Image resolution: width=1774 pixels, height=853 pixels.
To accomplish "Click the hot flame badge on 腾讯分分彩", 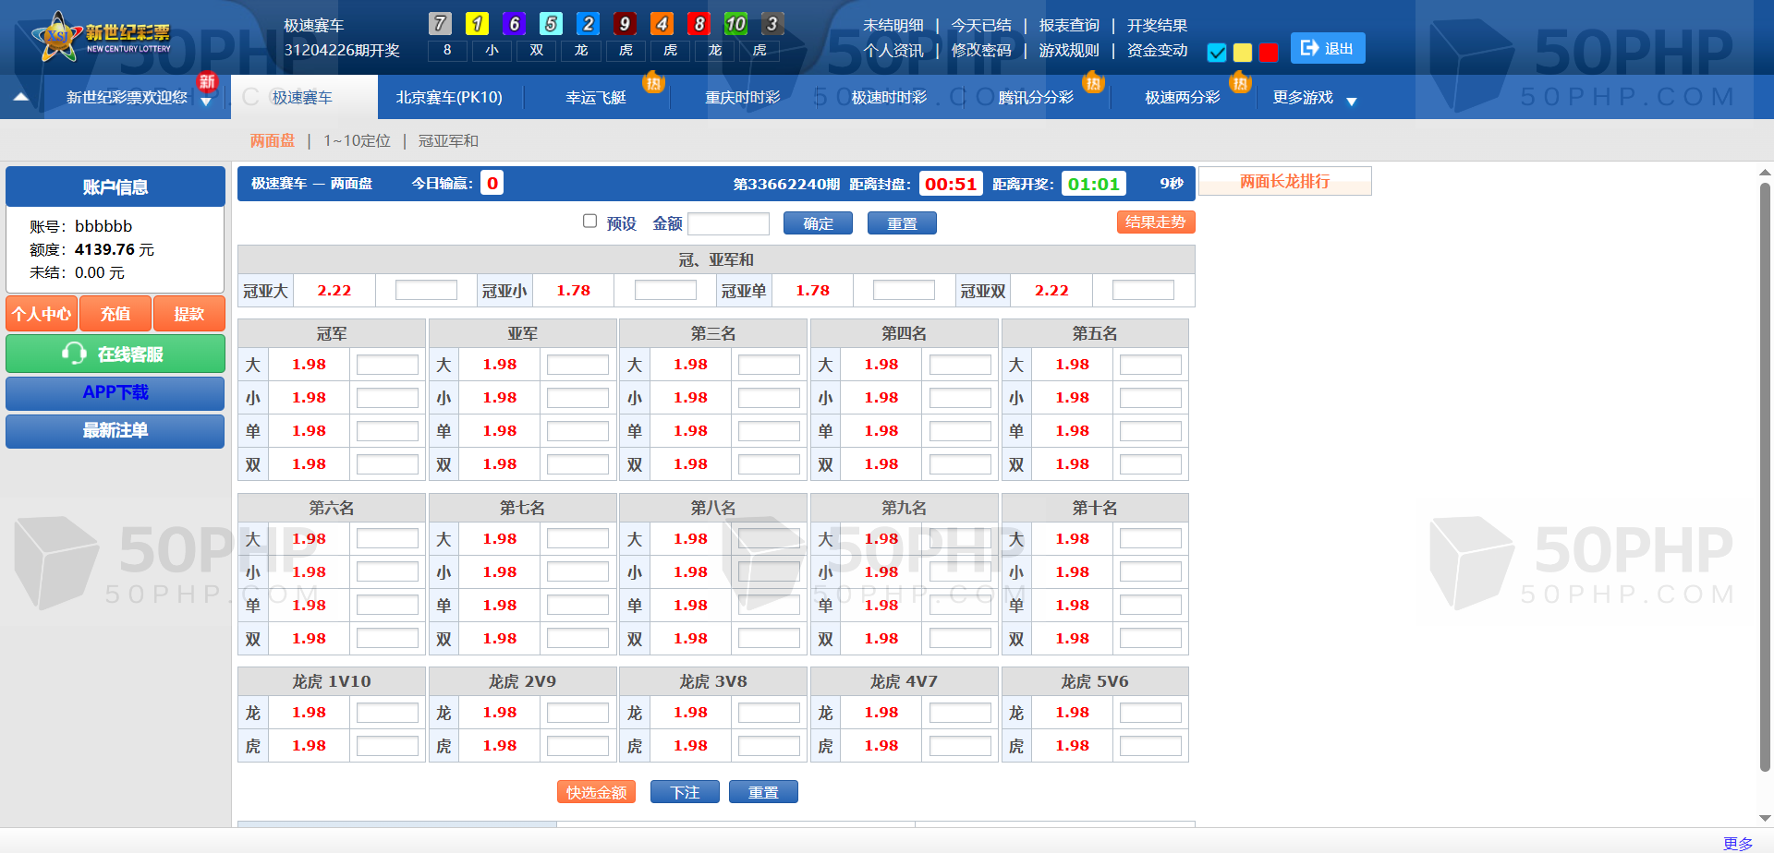I will (1093, 83).
